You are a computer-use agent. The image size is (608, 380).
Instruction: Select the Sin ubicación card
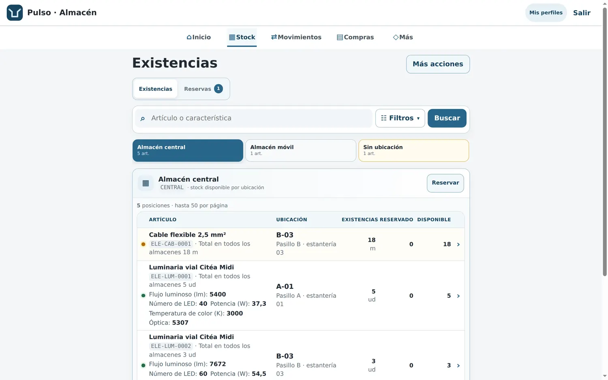pyautogui.click(x=414, y=150)
